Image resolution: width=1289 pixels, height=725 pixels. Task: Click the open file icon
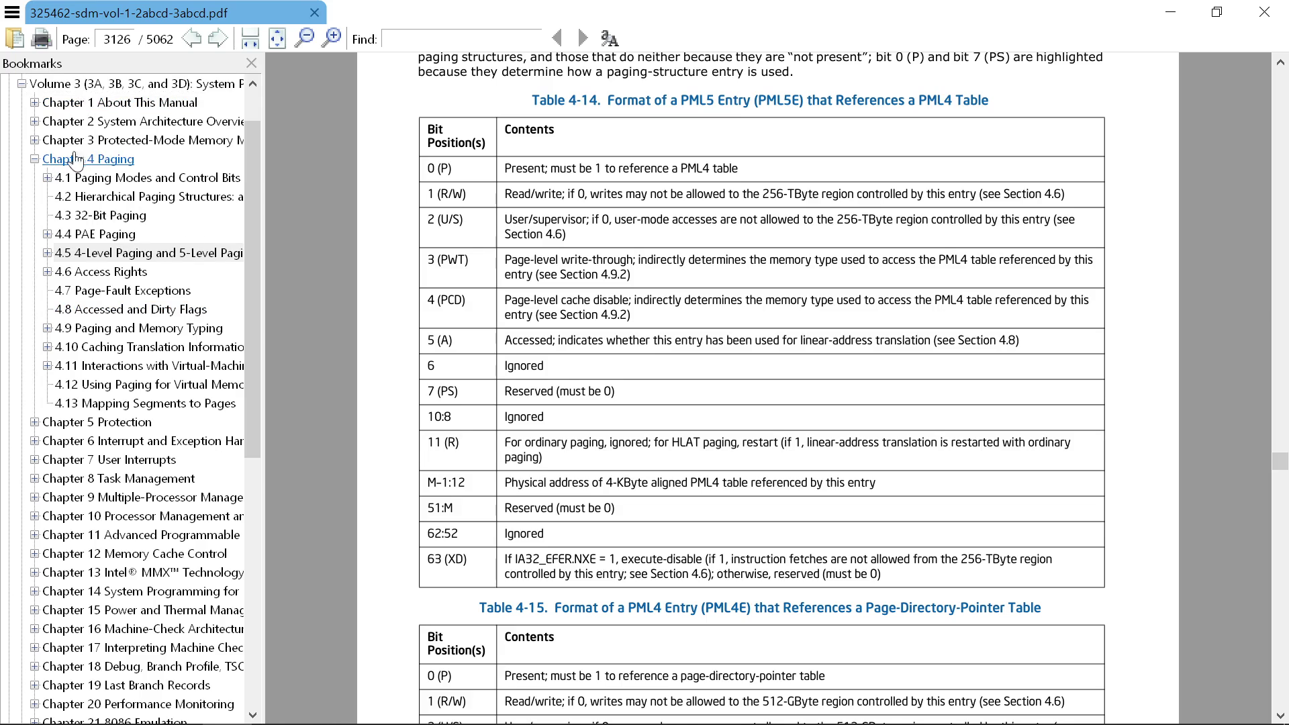pos(14,38)
